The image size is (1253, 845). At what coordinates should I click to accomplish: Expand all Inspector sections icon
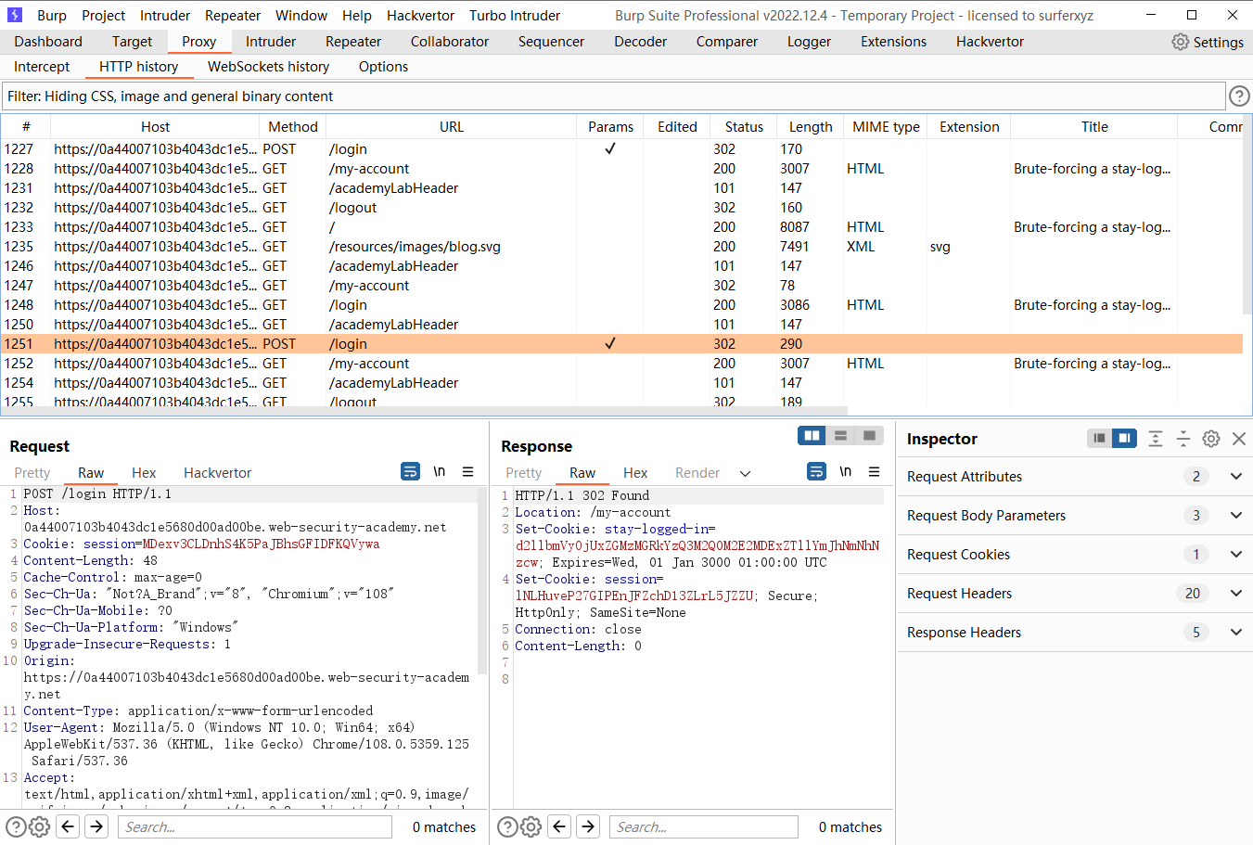[1156, 439]
